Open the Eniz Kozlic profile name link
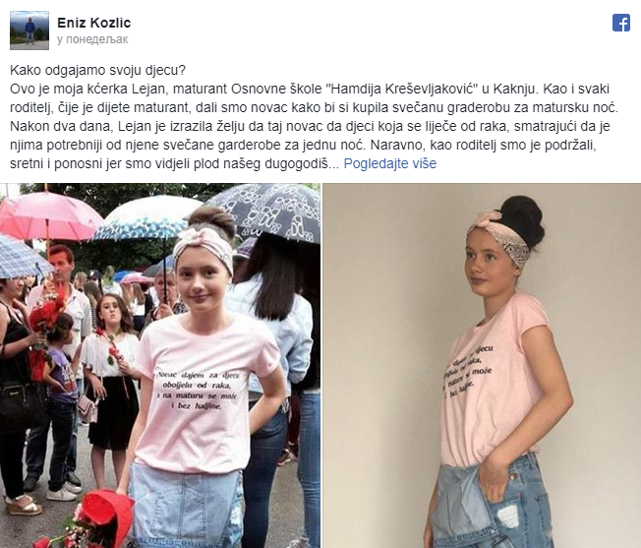 [x=94, y=23]
